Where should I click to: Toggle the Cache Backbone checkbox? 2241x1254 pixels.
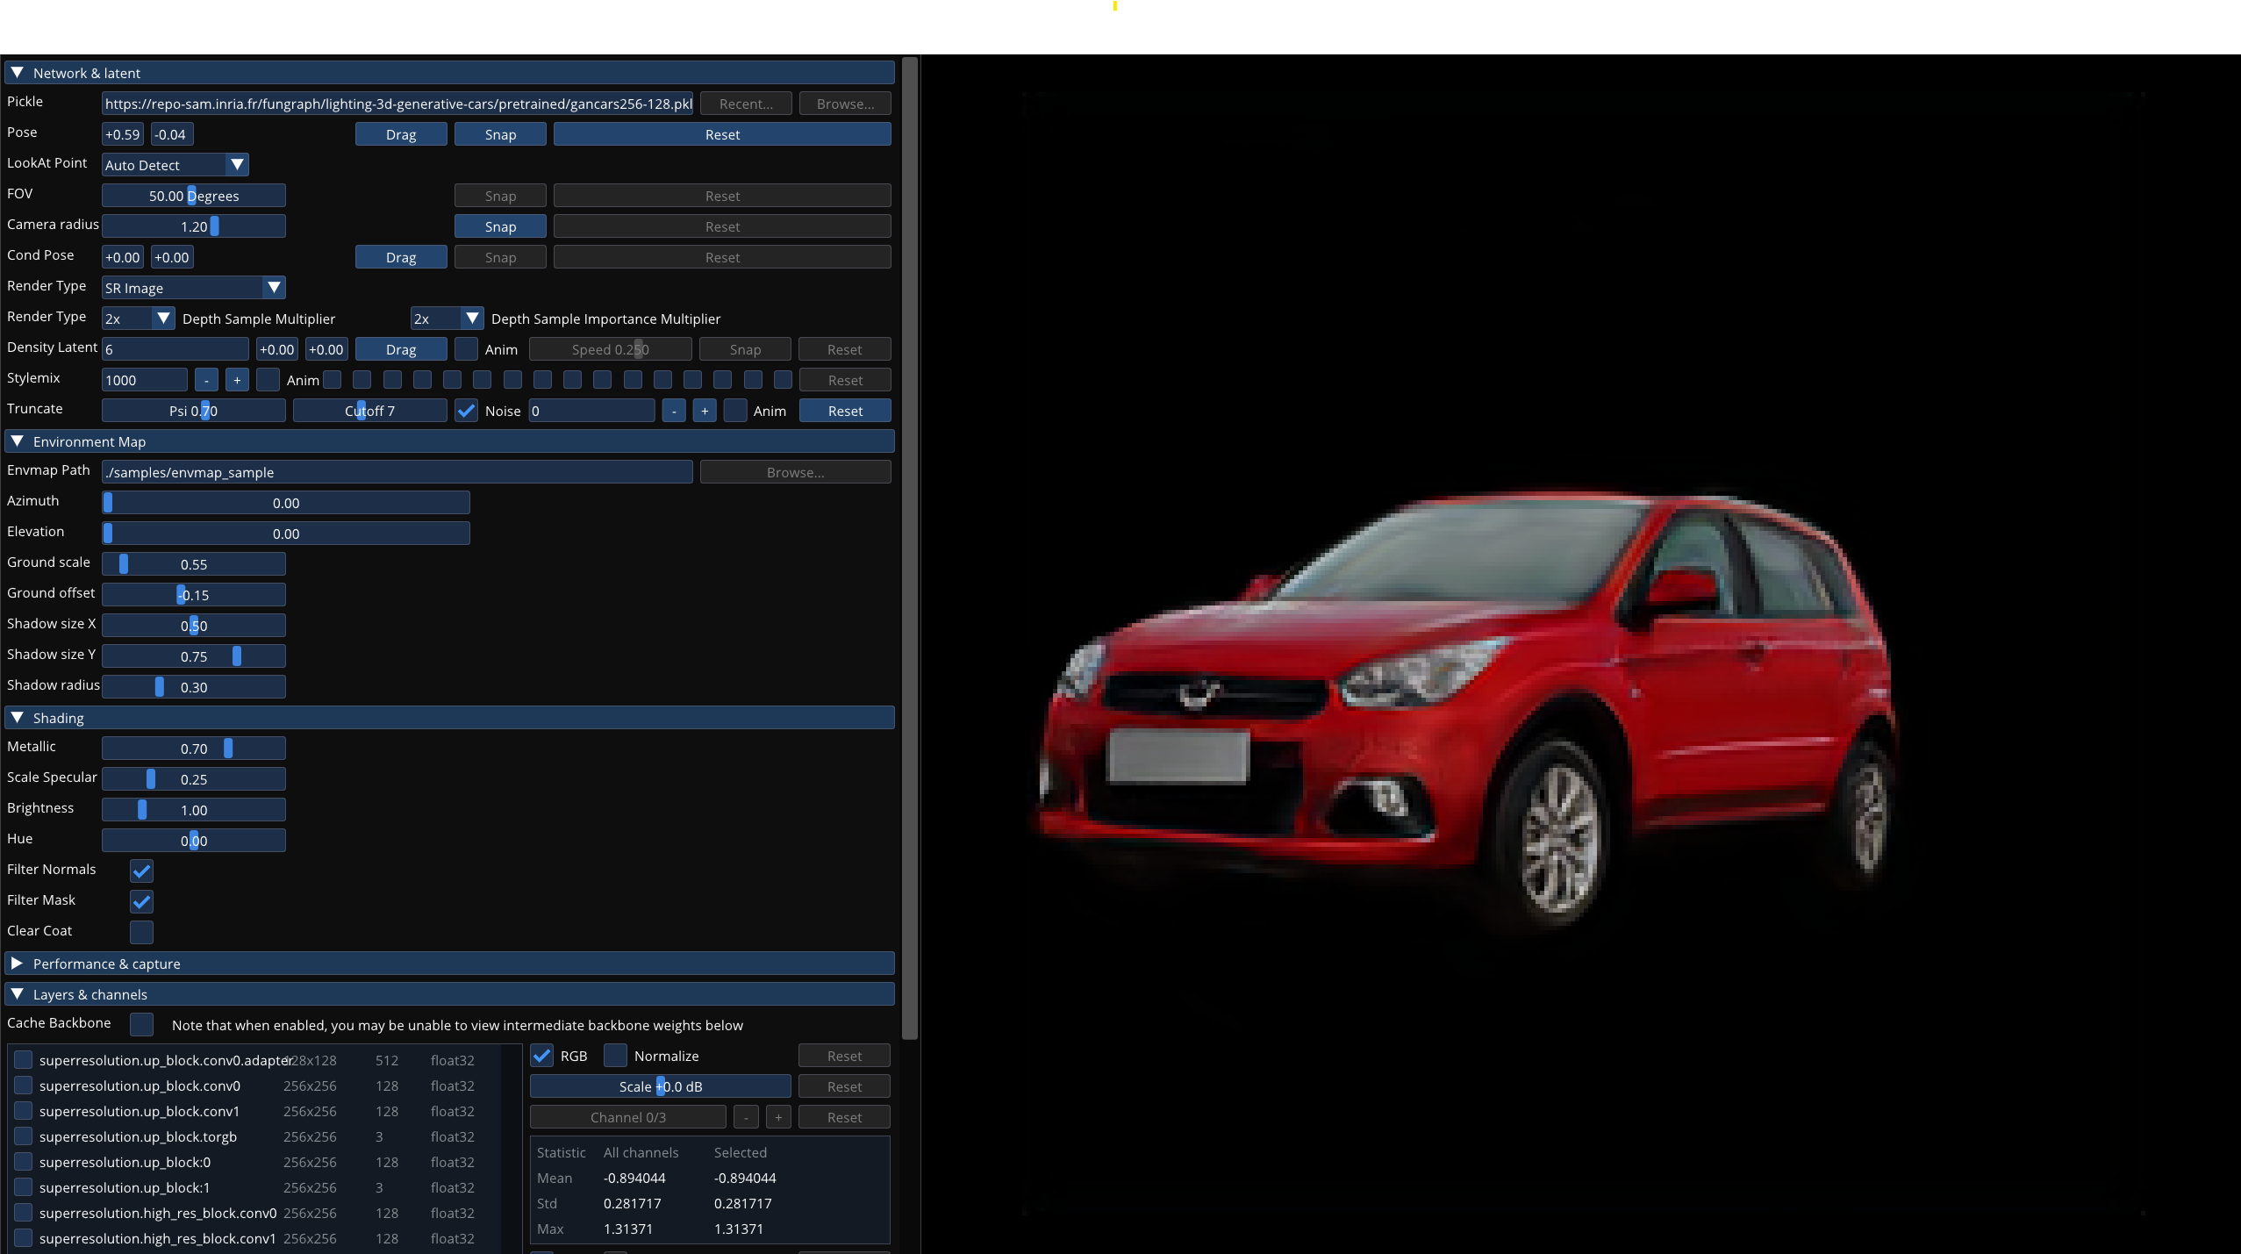[141, 1024]
